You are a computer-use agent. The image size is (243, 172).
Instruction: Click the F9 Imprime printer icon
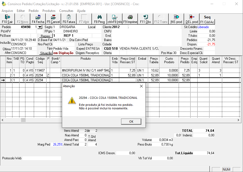coord(130,17)
